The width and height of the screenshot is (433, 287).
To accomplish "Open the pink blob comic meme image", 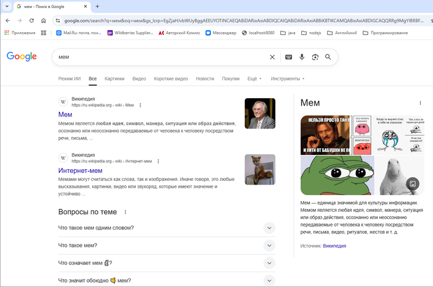I will pos(362,135).
